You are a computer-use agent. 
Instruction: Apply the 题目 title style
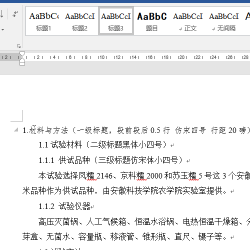pos(152,21)
